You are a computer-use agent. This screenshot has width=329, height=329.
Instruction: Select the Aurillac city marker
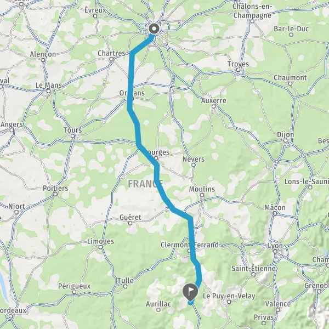pos(158,310)
